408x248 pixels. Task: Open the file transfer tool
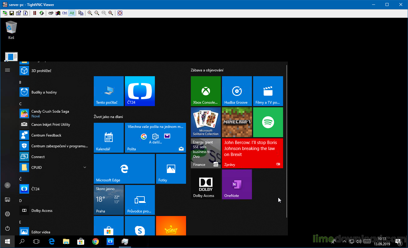[x=81, y=13]
